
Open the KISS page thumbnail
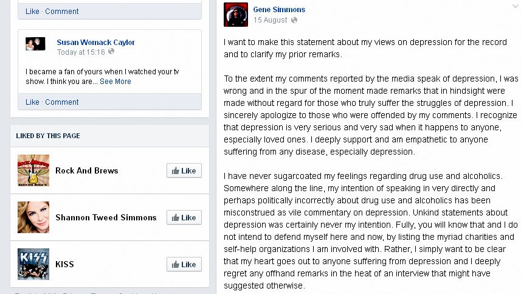[33, 264]
